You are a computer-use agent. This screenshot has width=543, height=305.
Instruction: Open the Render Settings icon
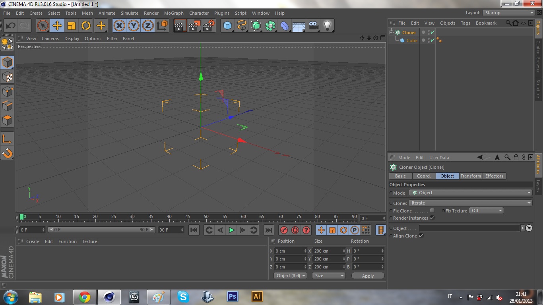click(x=209, y=26)
